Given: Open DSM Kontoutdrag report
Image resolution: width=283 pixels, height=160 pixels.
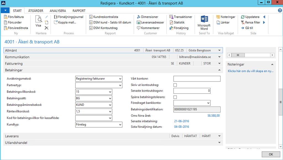Looking at the screenshot, I should click(x=103, y=28).
